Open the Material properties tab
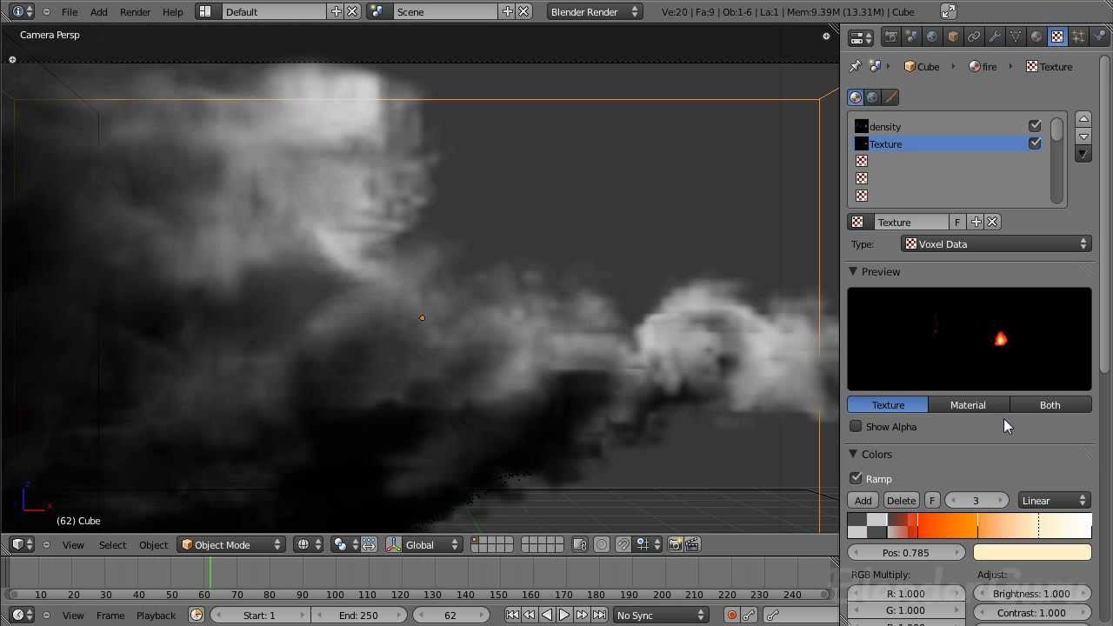 point(1036,37)
